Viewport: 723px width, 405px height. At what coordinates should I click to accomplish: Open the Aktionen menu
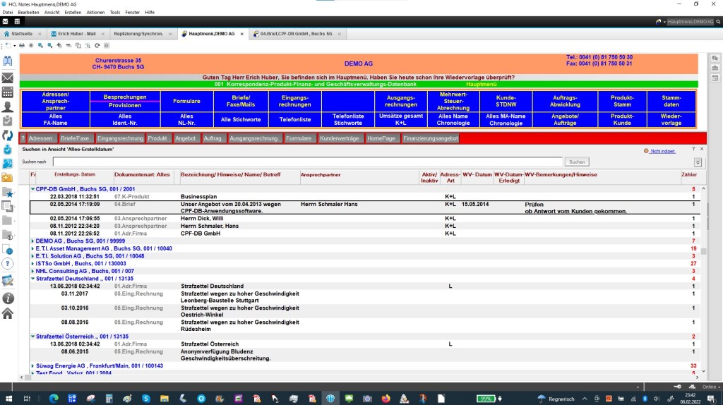95,12
